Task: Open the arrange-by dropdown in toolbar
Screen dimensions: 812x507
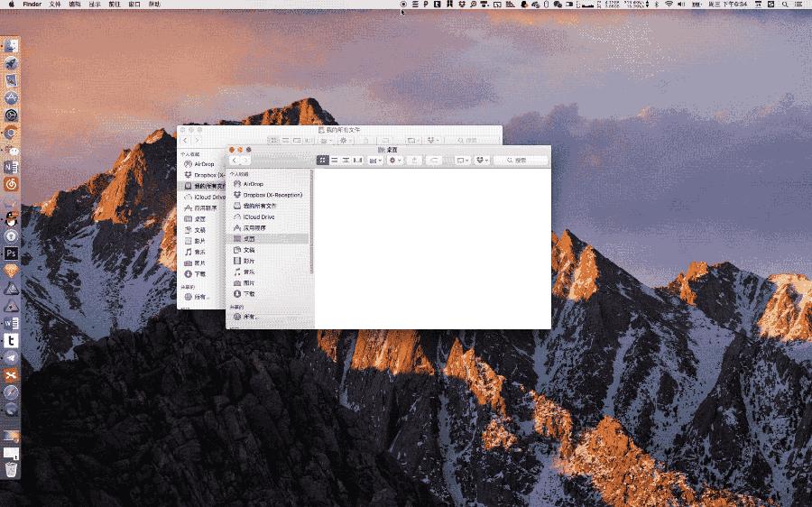Action: [373, 160]
